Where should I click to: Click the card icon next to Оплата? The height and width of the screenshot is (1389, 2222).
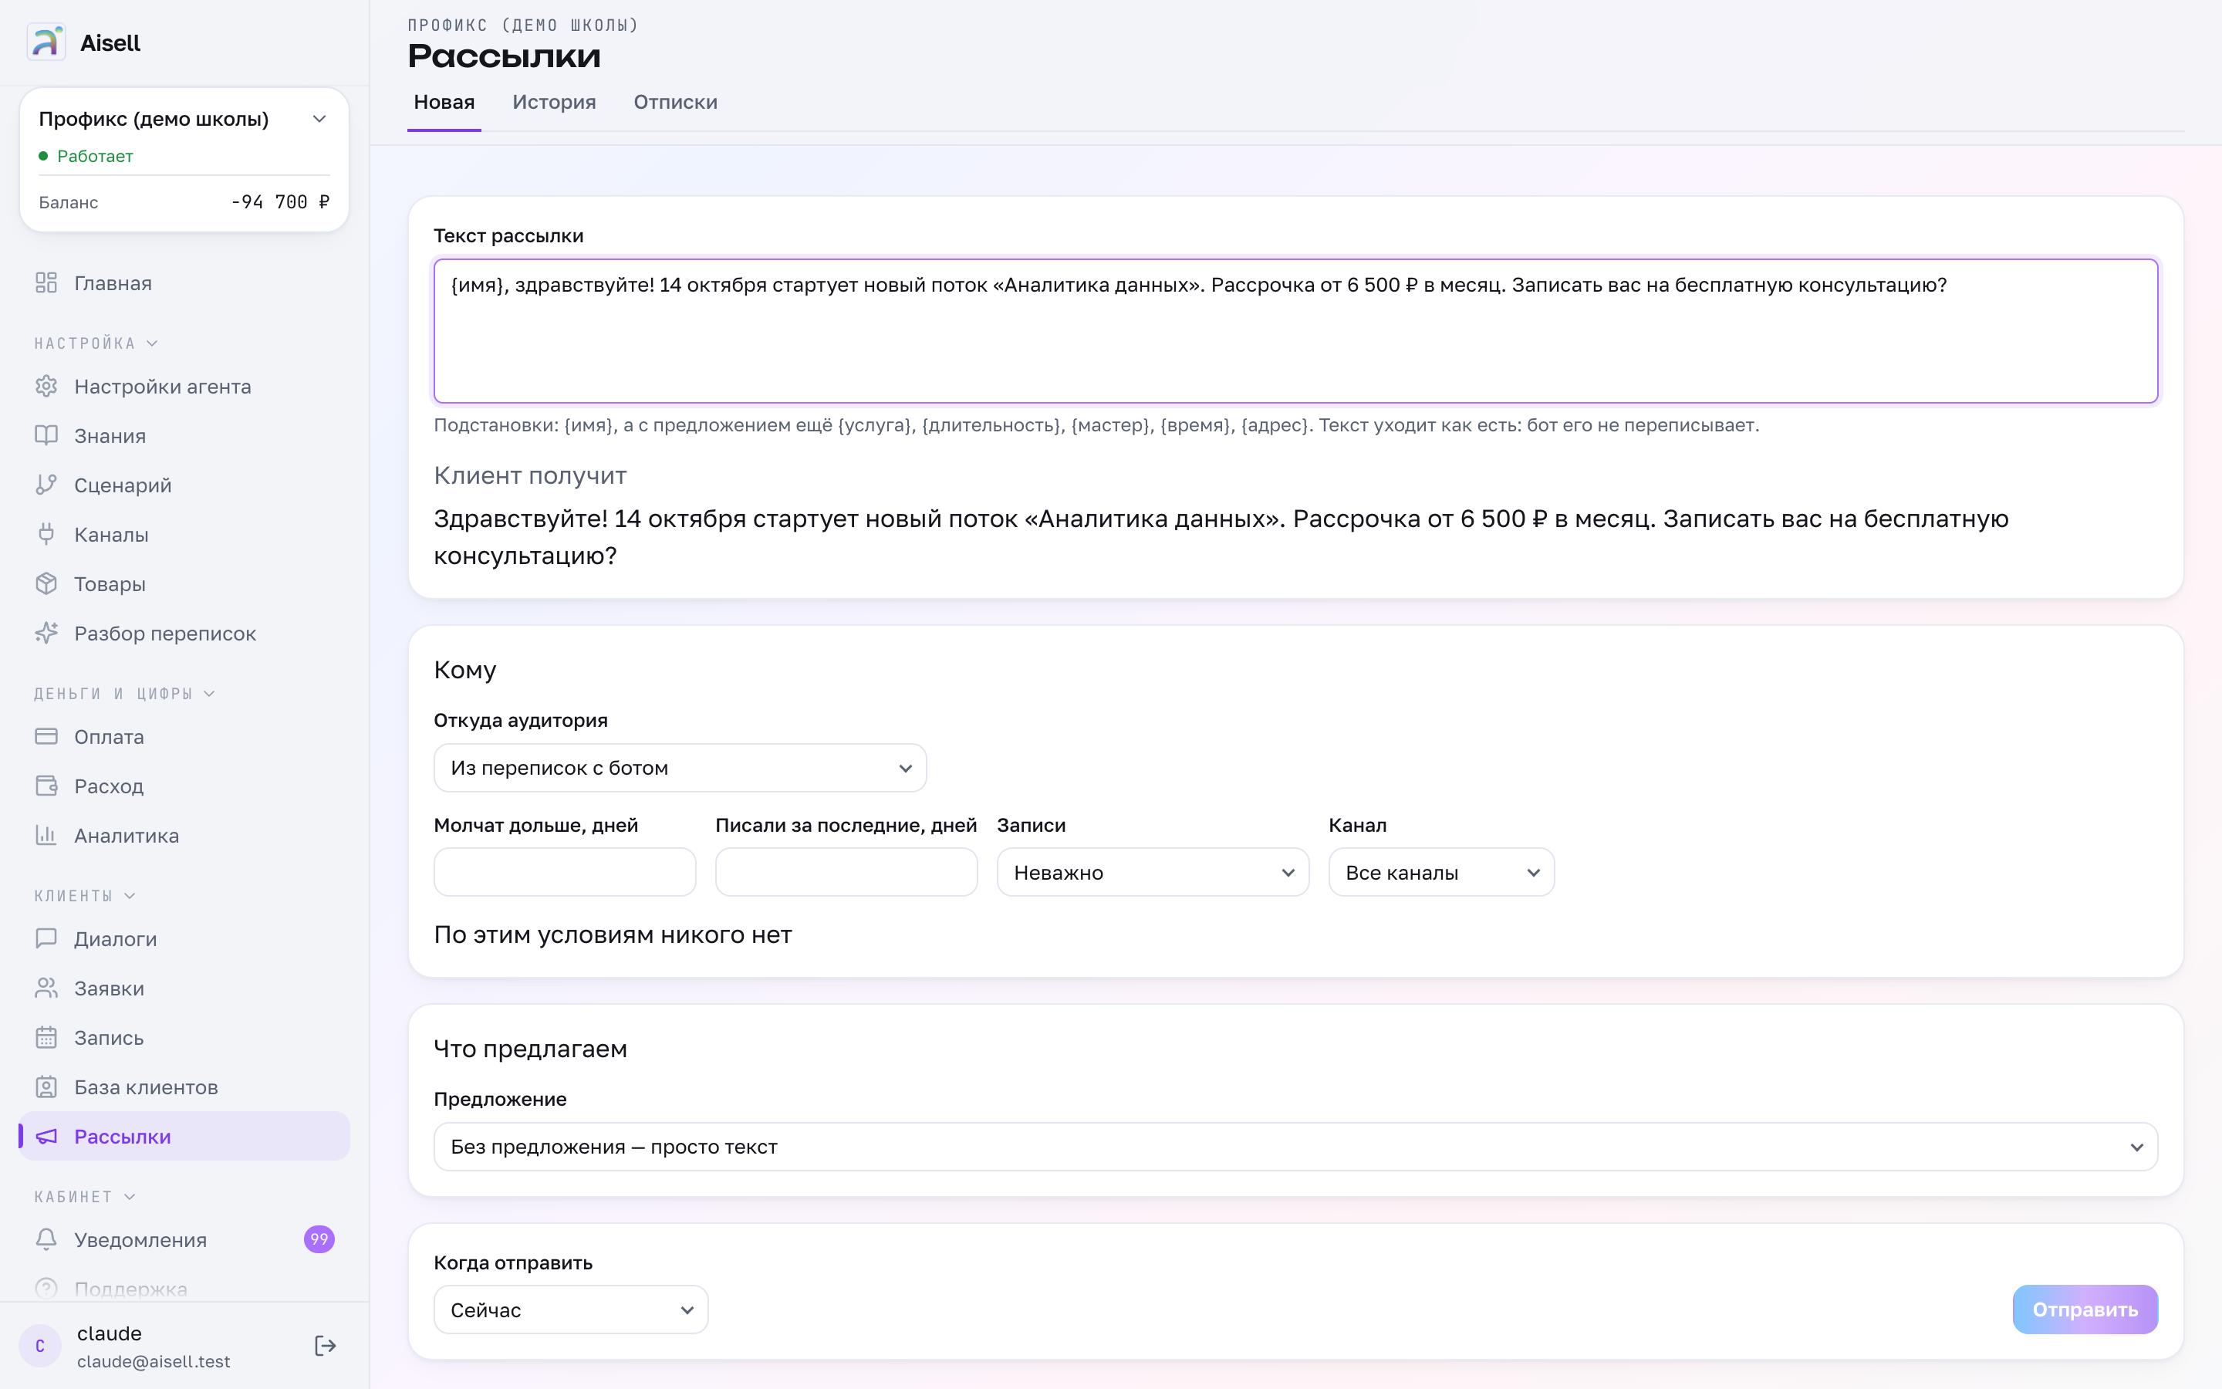tap(46, 737)
